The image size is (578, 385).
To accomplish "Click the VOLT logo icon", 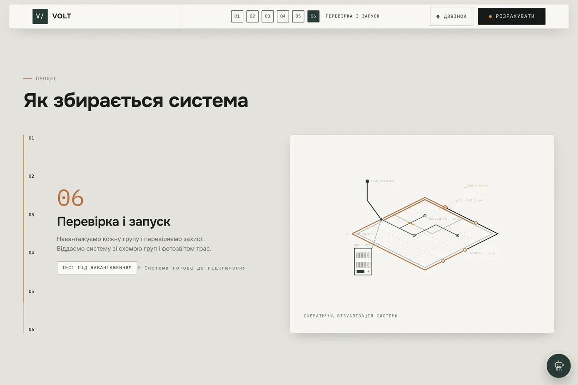I will [40, 16].
